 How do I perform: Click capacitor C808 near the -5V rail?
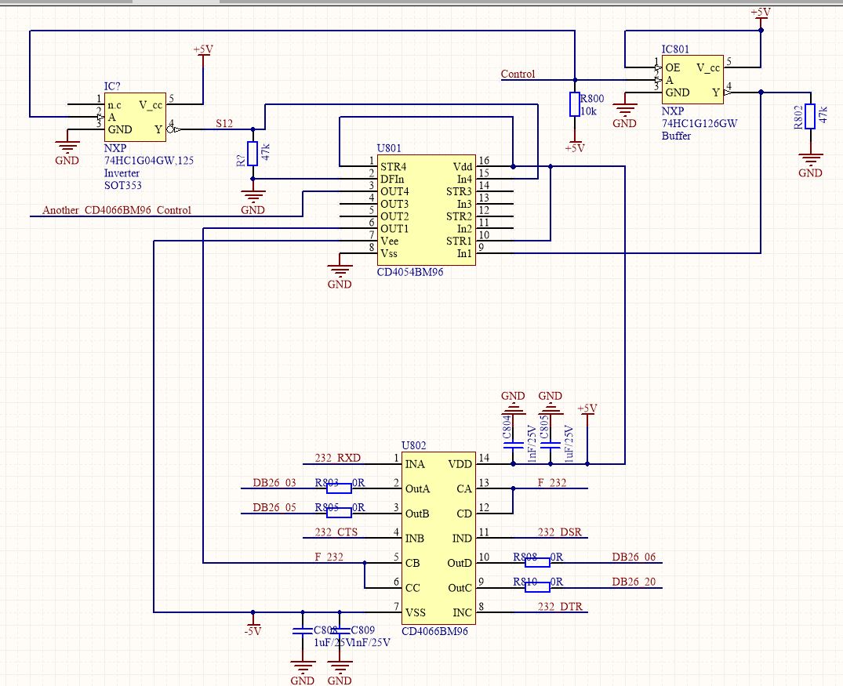[300, 630]
